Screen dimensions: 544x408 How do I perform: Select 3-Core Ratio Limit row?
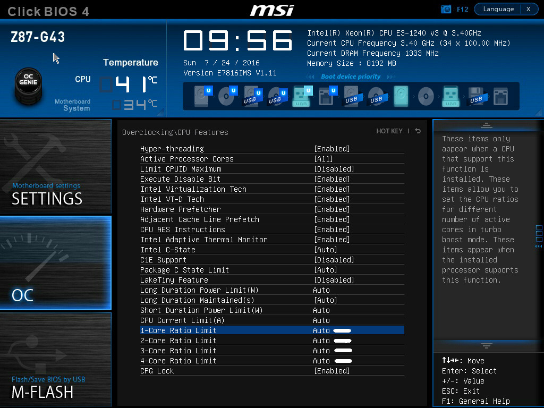tap(272, 351)
